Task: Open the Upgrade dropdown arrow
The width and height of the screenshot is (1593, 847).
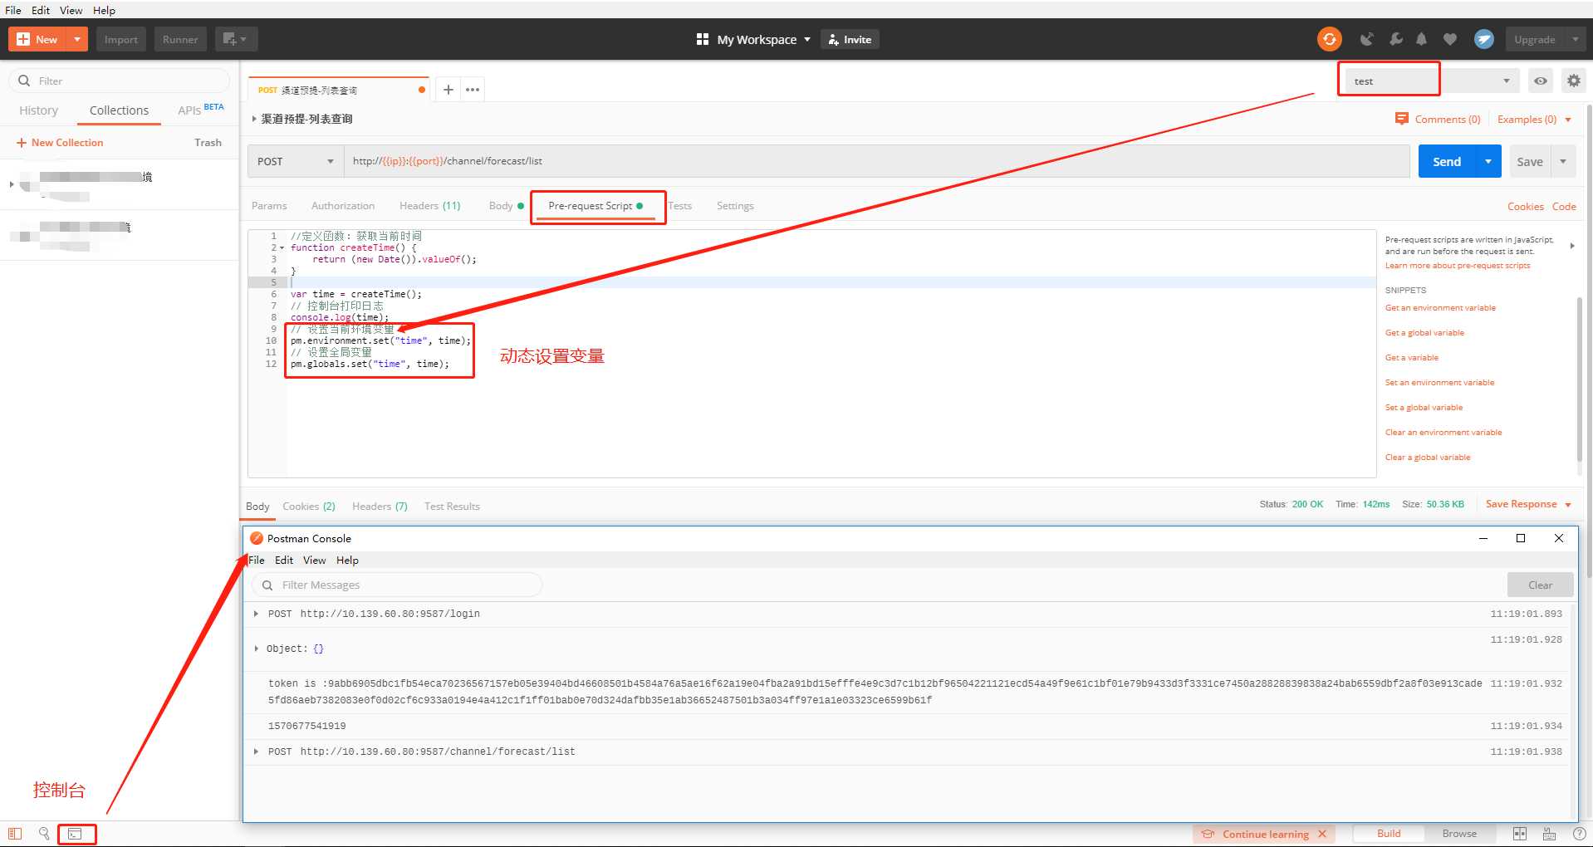Action: point(1576,39)
